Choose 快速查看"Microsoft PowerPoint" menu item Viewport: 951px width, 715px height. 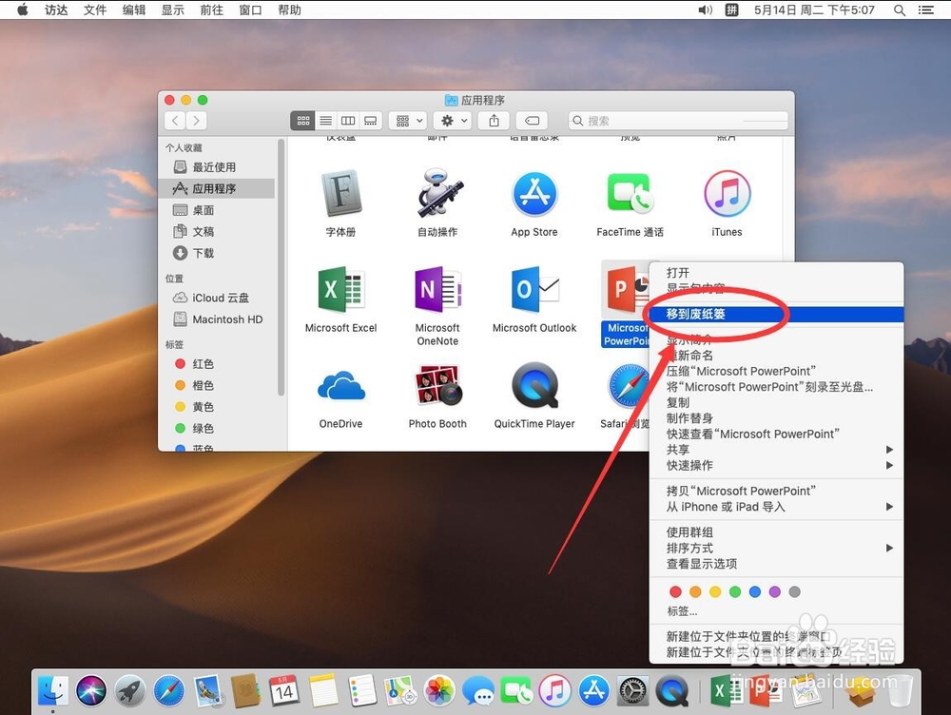[x=776, y=435]
